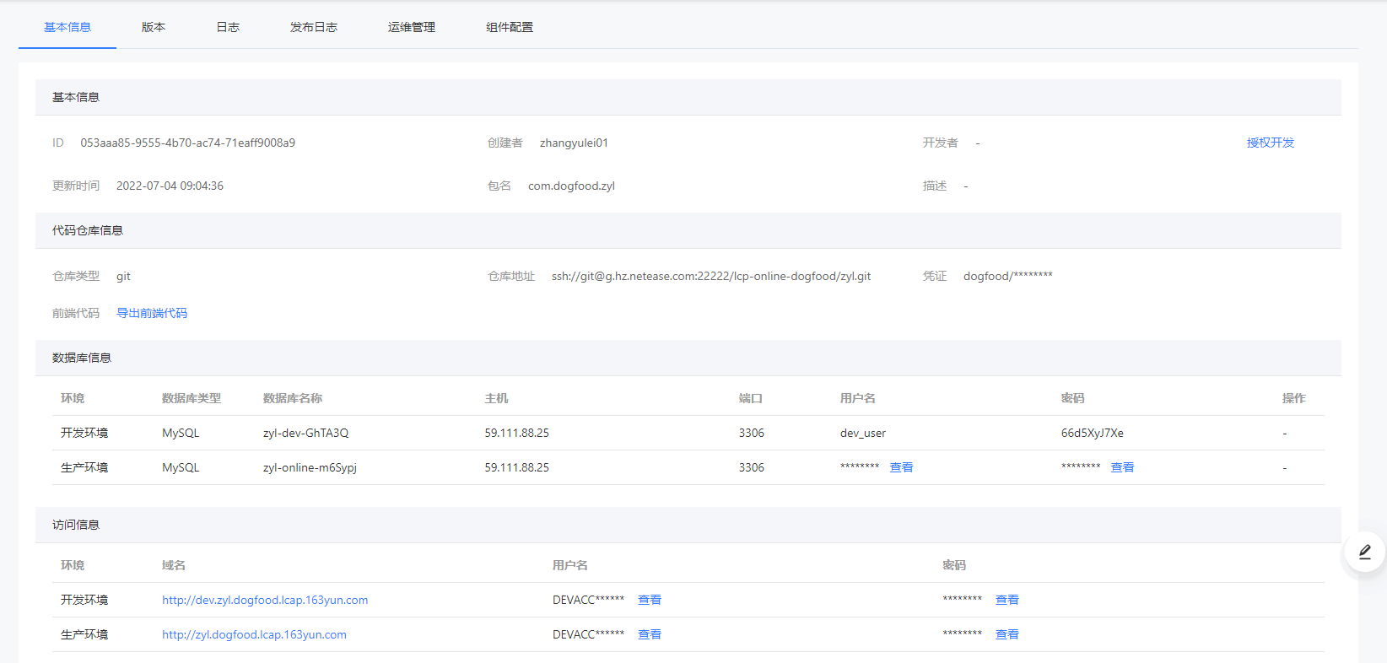Open the http://zyl.dogfood.lcap.163yun.com production link

click(254, 634)
